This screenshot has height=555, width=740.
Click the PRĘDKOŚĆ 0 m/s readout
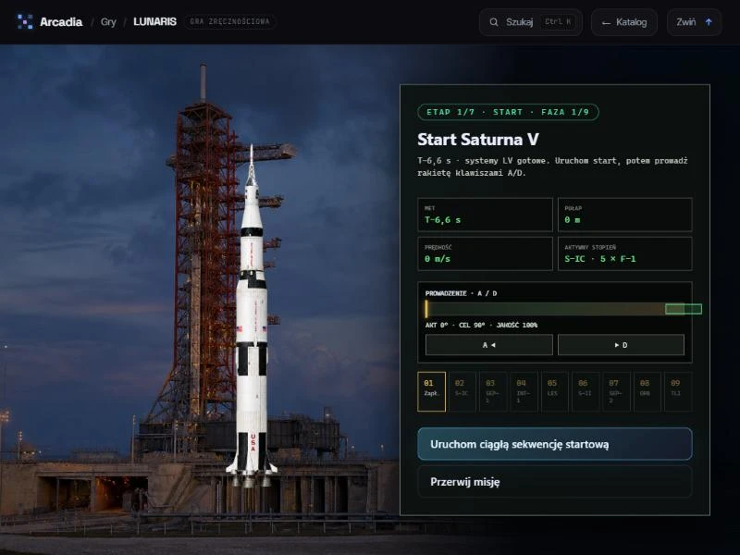[x=485, y=253]
